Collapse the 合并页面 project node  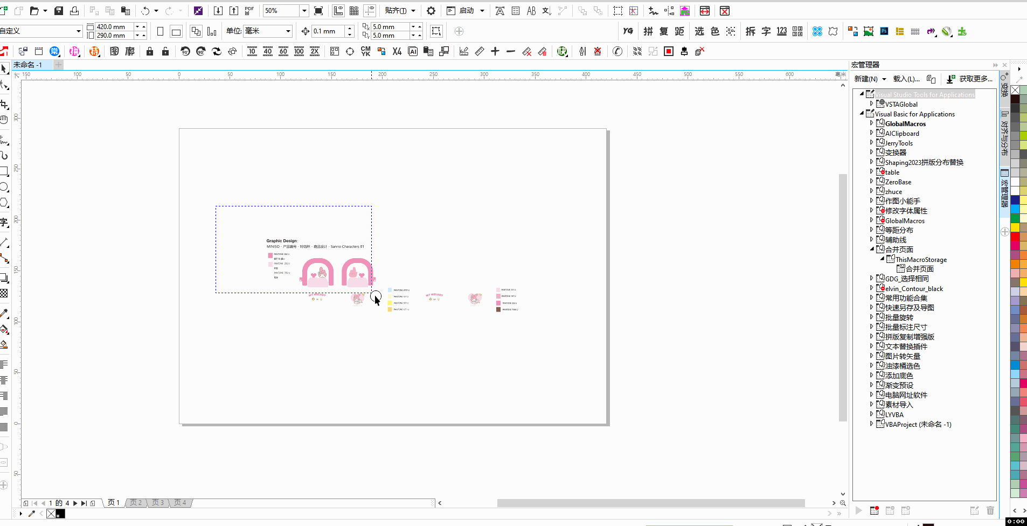(871, 249)
